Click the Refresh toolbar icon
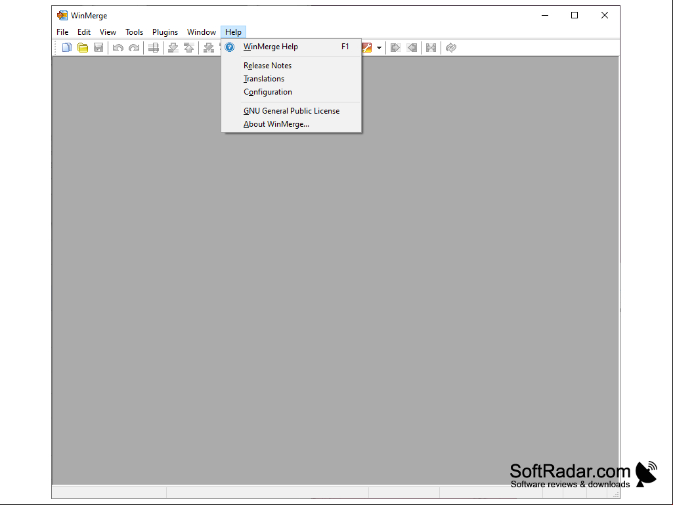 pyautogui.click(x=450, y=48)
